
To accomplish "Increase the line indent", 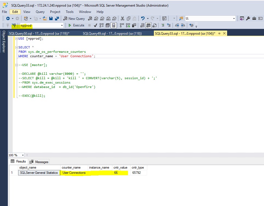I will point(183,25).
